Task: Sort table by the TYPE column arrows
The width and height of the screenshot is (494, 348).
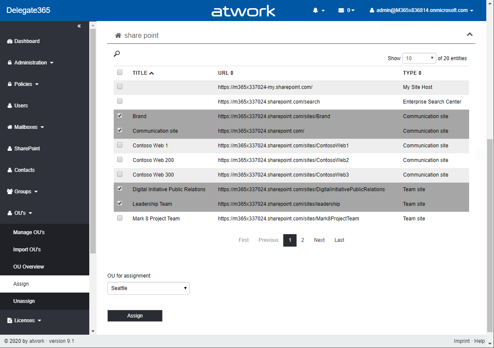Action: click(420, 73)
